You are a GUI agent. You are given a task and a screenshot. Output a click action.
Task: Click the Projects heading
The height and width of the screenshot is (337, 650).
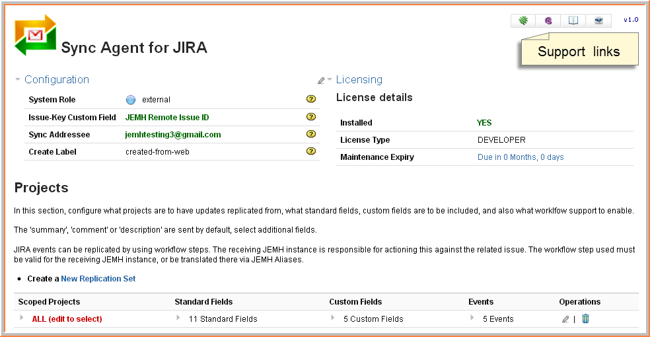click(x=42, y=188)
